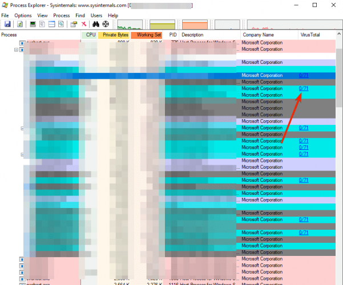This screenshot has height=285, width=343.
Task: Open the green CPU usage mini graph
Action: point(130,25)
